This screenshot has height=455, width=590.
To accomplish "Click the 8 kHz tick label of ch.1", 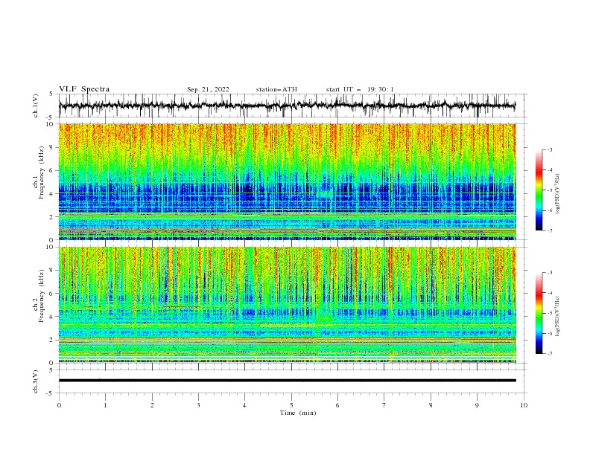I will click(x=52, y=147).
